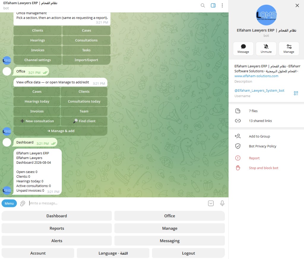
Task: Click the red stop hand icon
Action: [238, 168]
